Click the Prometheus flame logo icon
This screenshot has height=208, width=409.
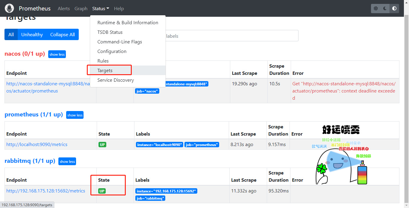(x=9, y=8)
